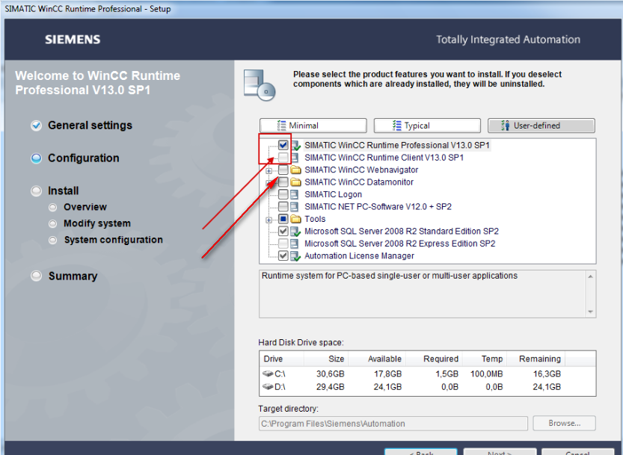Go to the Summary step
Viewport: 623px width, 455px height.
[73, 276]
